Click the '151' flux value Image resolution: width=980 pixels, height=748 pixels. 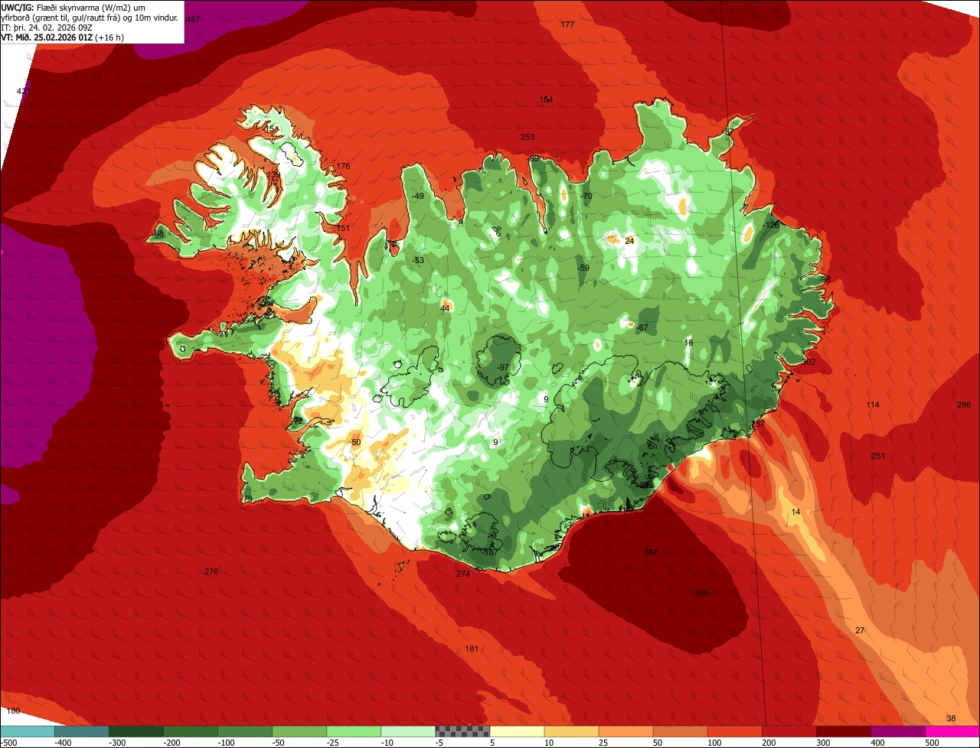click(x=343, y=228)
